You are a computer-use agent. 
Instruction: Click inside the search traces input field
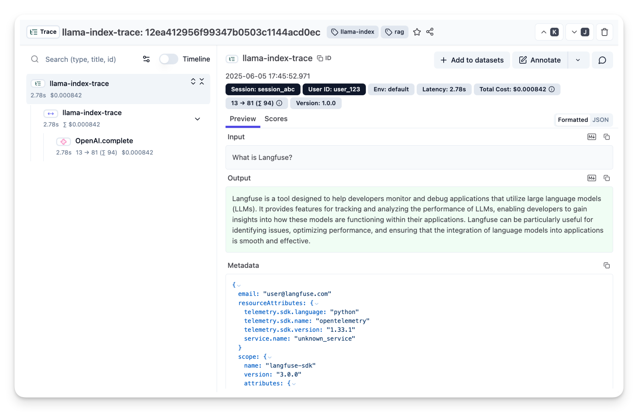tap(82, 59)
